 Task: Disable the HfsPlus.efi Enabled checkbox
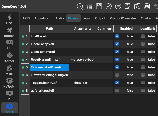(117, 36)
